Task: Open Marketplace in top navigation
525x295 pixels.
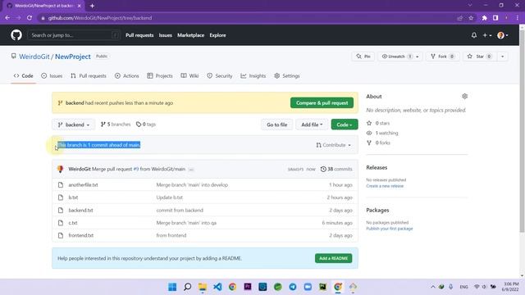Action: (x=190, y=35)
